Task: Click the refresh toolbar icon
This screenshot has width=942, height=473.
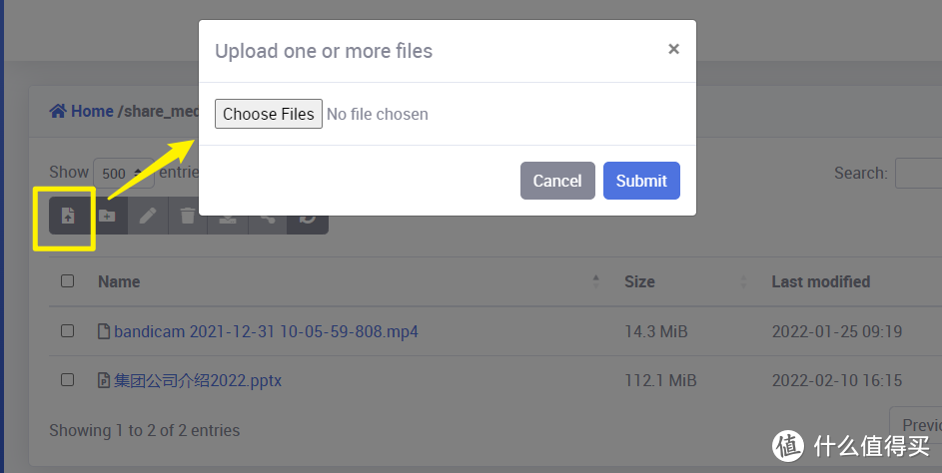Action: point(308,218)
